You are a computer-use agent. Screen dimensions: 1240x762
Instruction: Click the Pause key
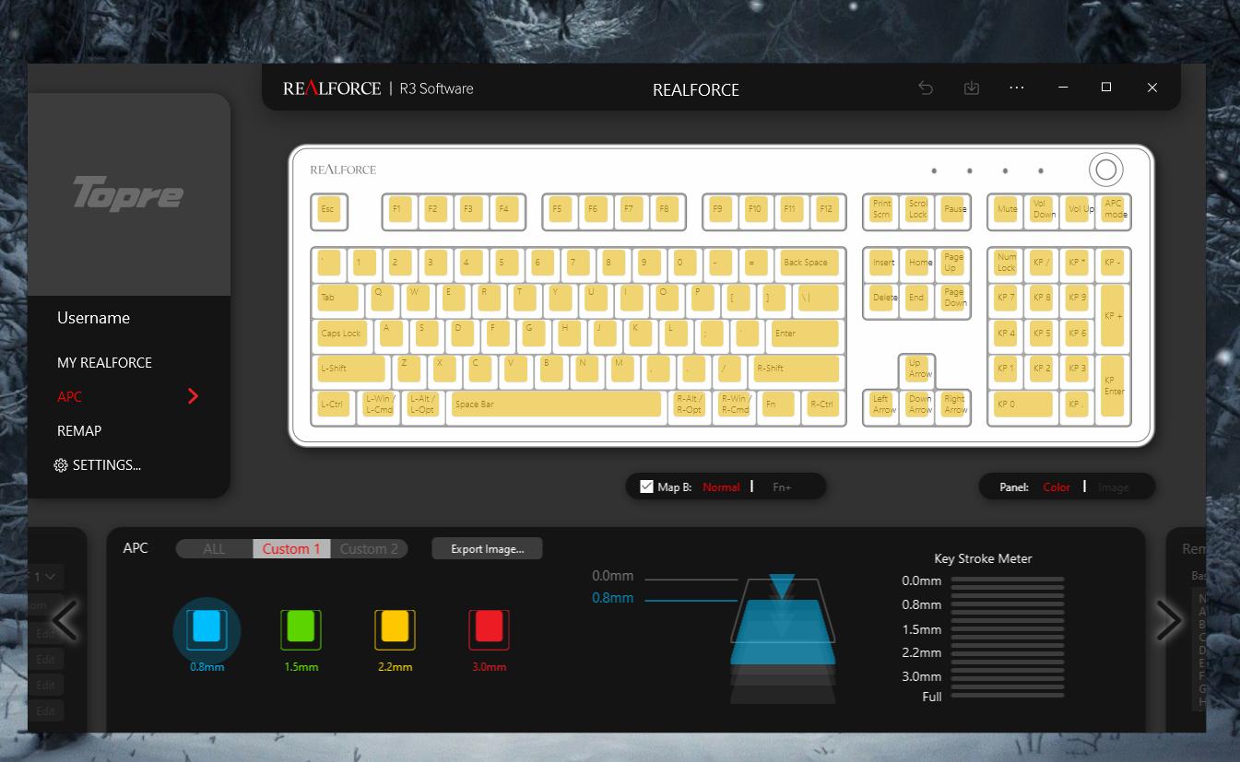pyautogui.click(x=953, y=210)
